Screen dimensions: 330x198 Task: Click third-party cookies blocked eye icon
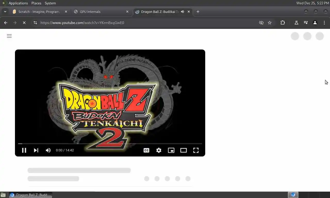261,23
